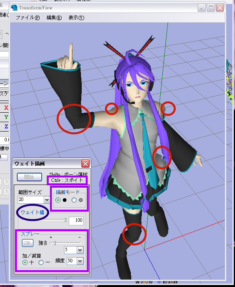Select the plus 加/減算 radio button
This screenshot has width=235, height=287.
(x=25, y=263)
